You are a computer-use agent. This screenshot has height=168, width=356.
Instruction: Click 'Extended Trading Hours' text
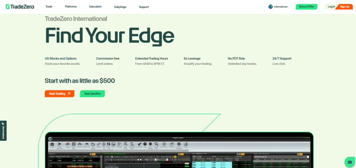152,59
